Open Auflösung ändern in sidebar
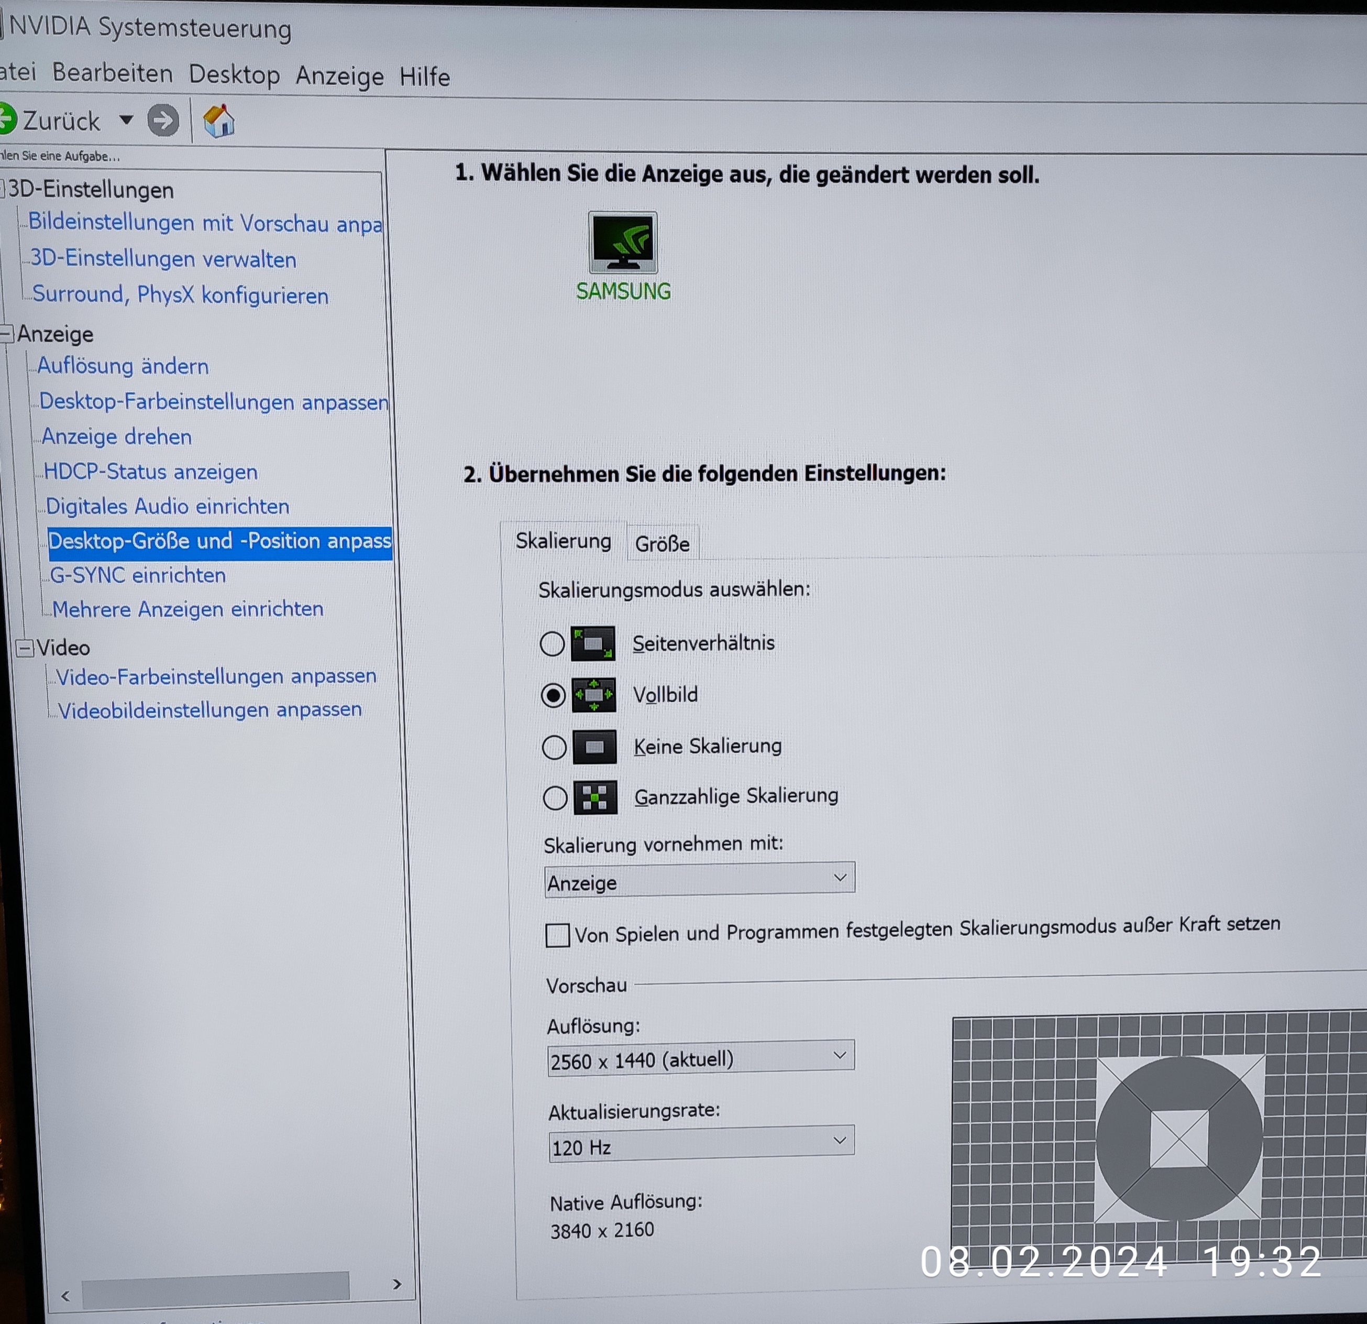This screenshot has width=1367, height=1324. point(123,366)
